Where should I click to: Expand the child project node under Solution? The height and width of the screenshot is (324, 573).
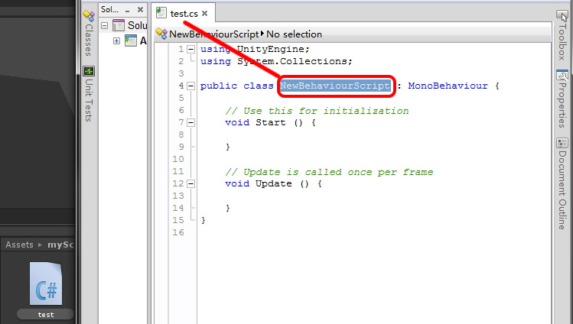pyautogui.click(x=117, y=40)
